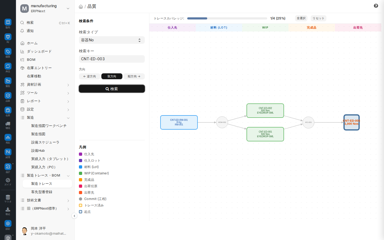Open the 検索タイプ dropdown showing 容器No
Screen dimensions: 384x240
click(112, 40)
